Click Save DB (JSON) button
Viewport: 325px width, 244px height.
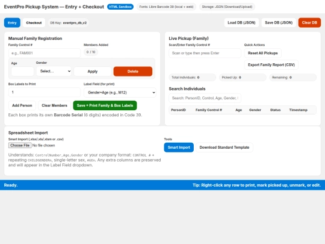[279, 23]
